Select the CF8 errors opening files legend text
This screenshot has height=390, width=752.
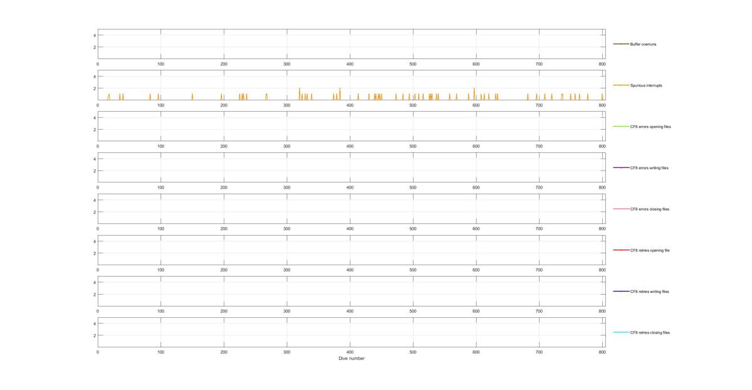point(650,127)
